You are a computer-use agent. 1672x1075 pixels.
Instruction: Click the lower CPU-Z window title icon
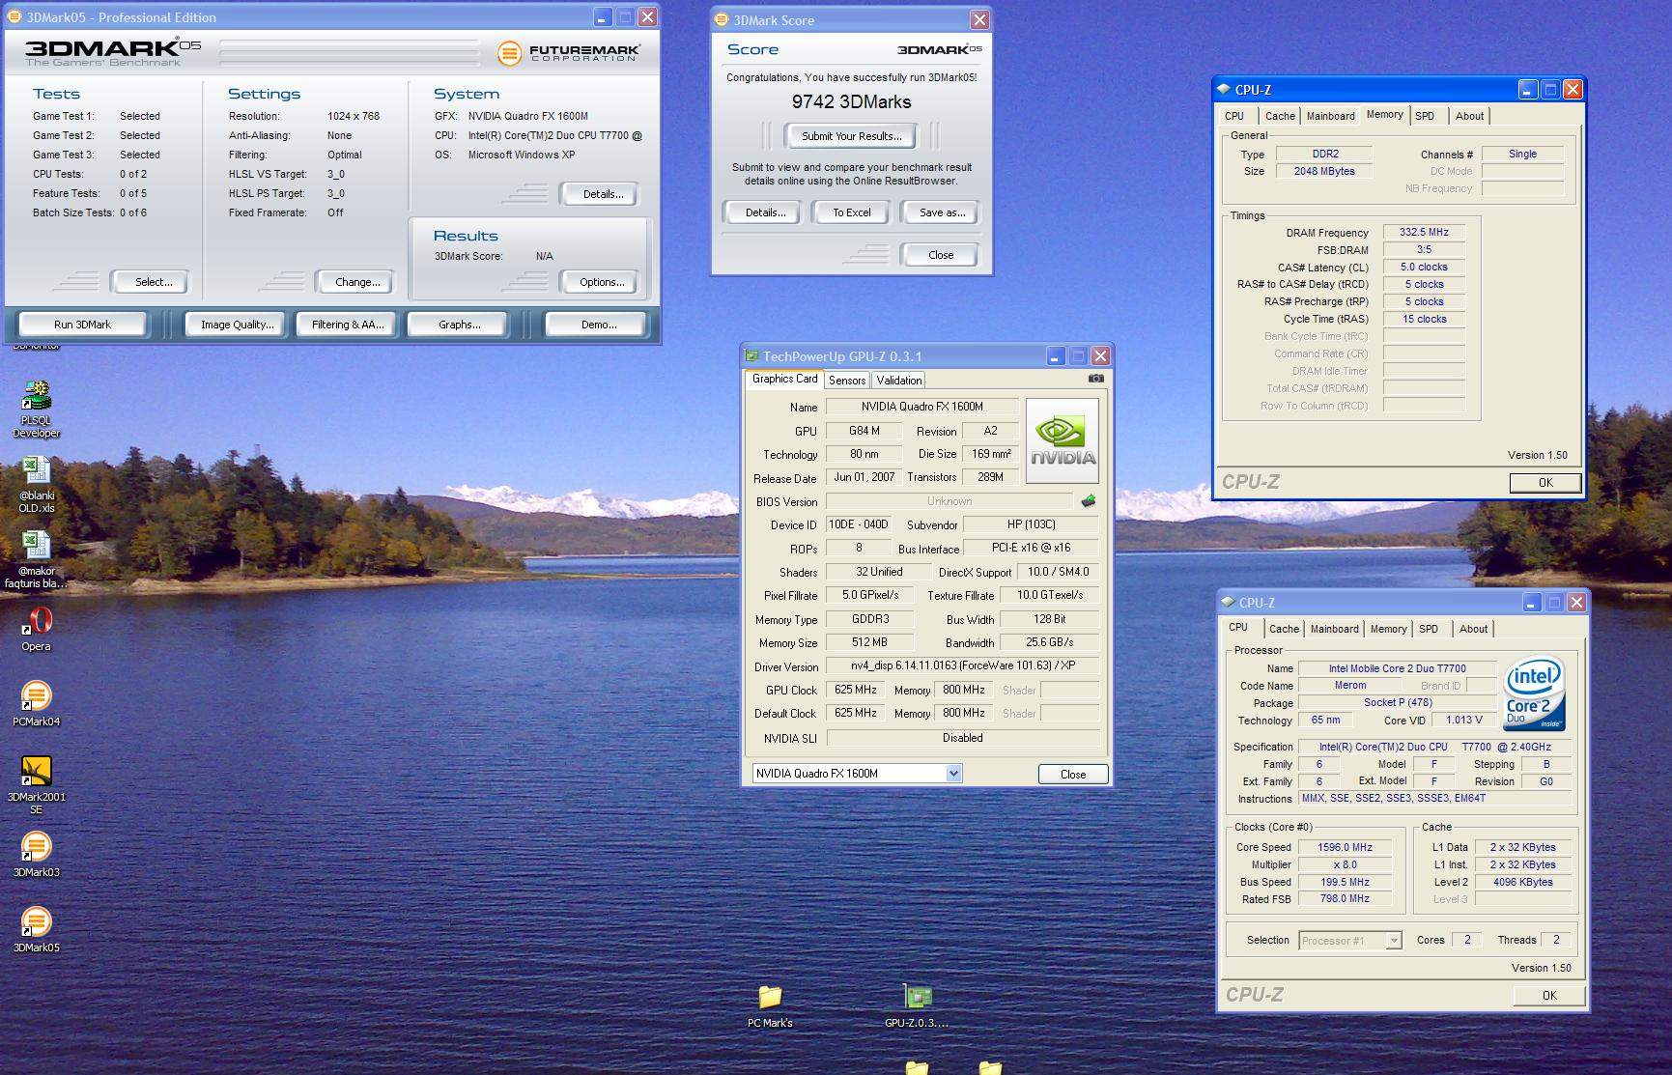[1229, 602]
